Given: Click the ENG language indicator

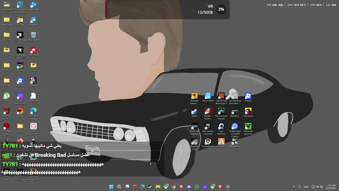Looking at the screenshot, I should click(x=306, y=187).
